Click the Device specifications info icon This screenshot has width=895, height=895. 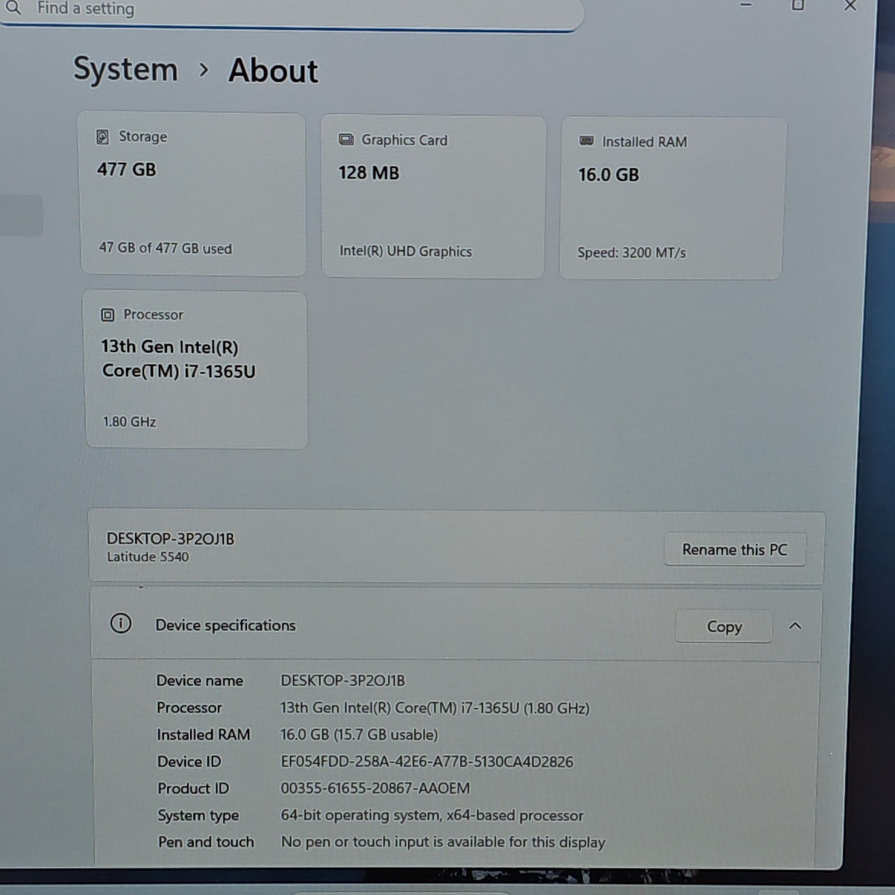tap(121, 624)
